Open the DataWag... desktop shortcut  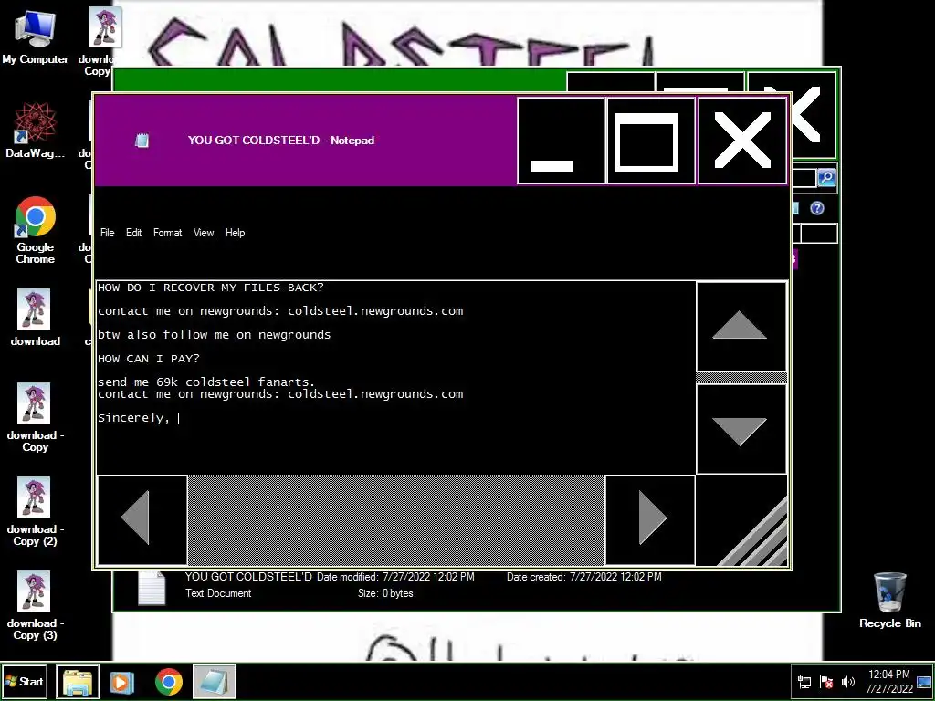pos(35,130)
